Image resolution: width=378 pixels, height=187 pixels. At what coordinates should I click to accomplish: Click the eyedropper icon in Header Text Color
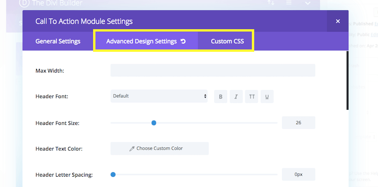pyautogui.click(x=132, y=149)
